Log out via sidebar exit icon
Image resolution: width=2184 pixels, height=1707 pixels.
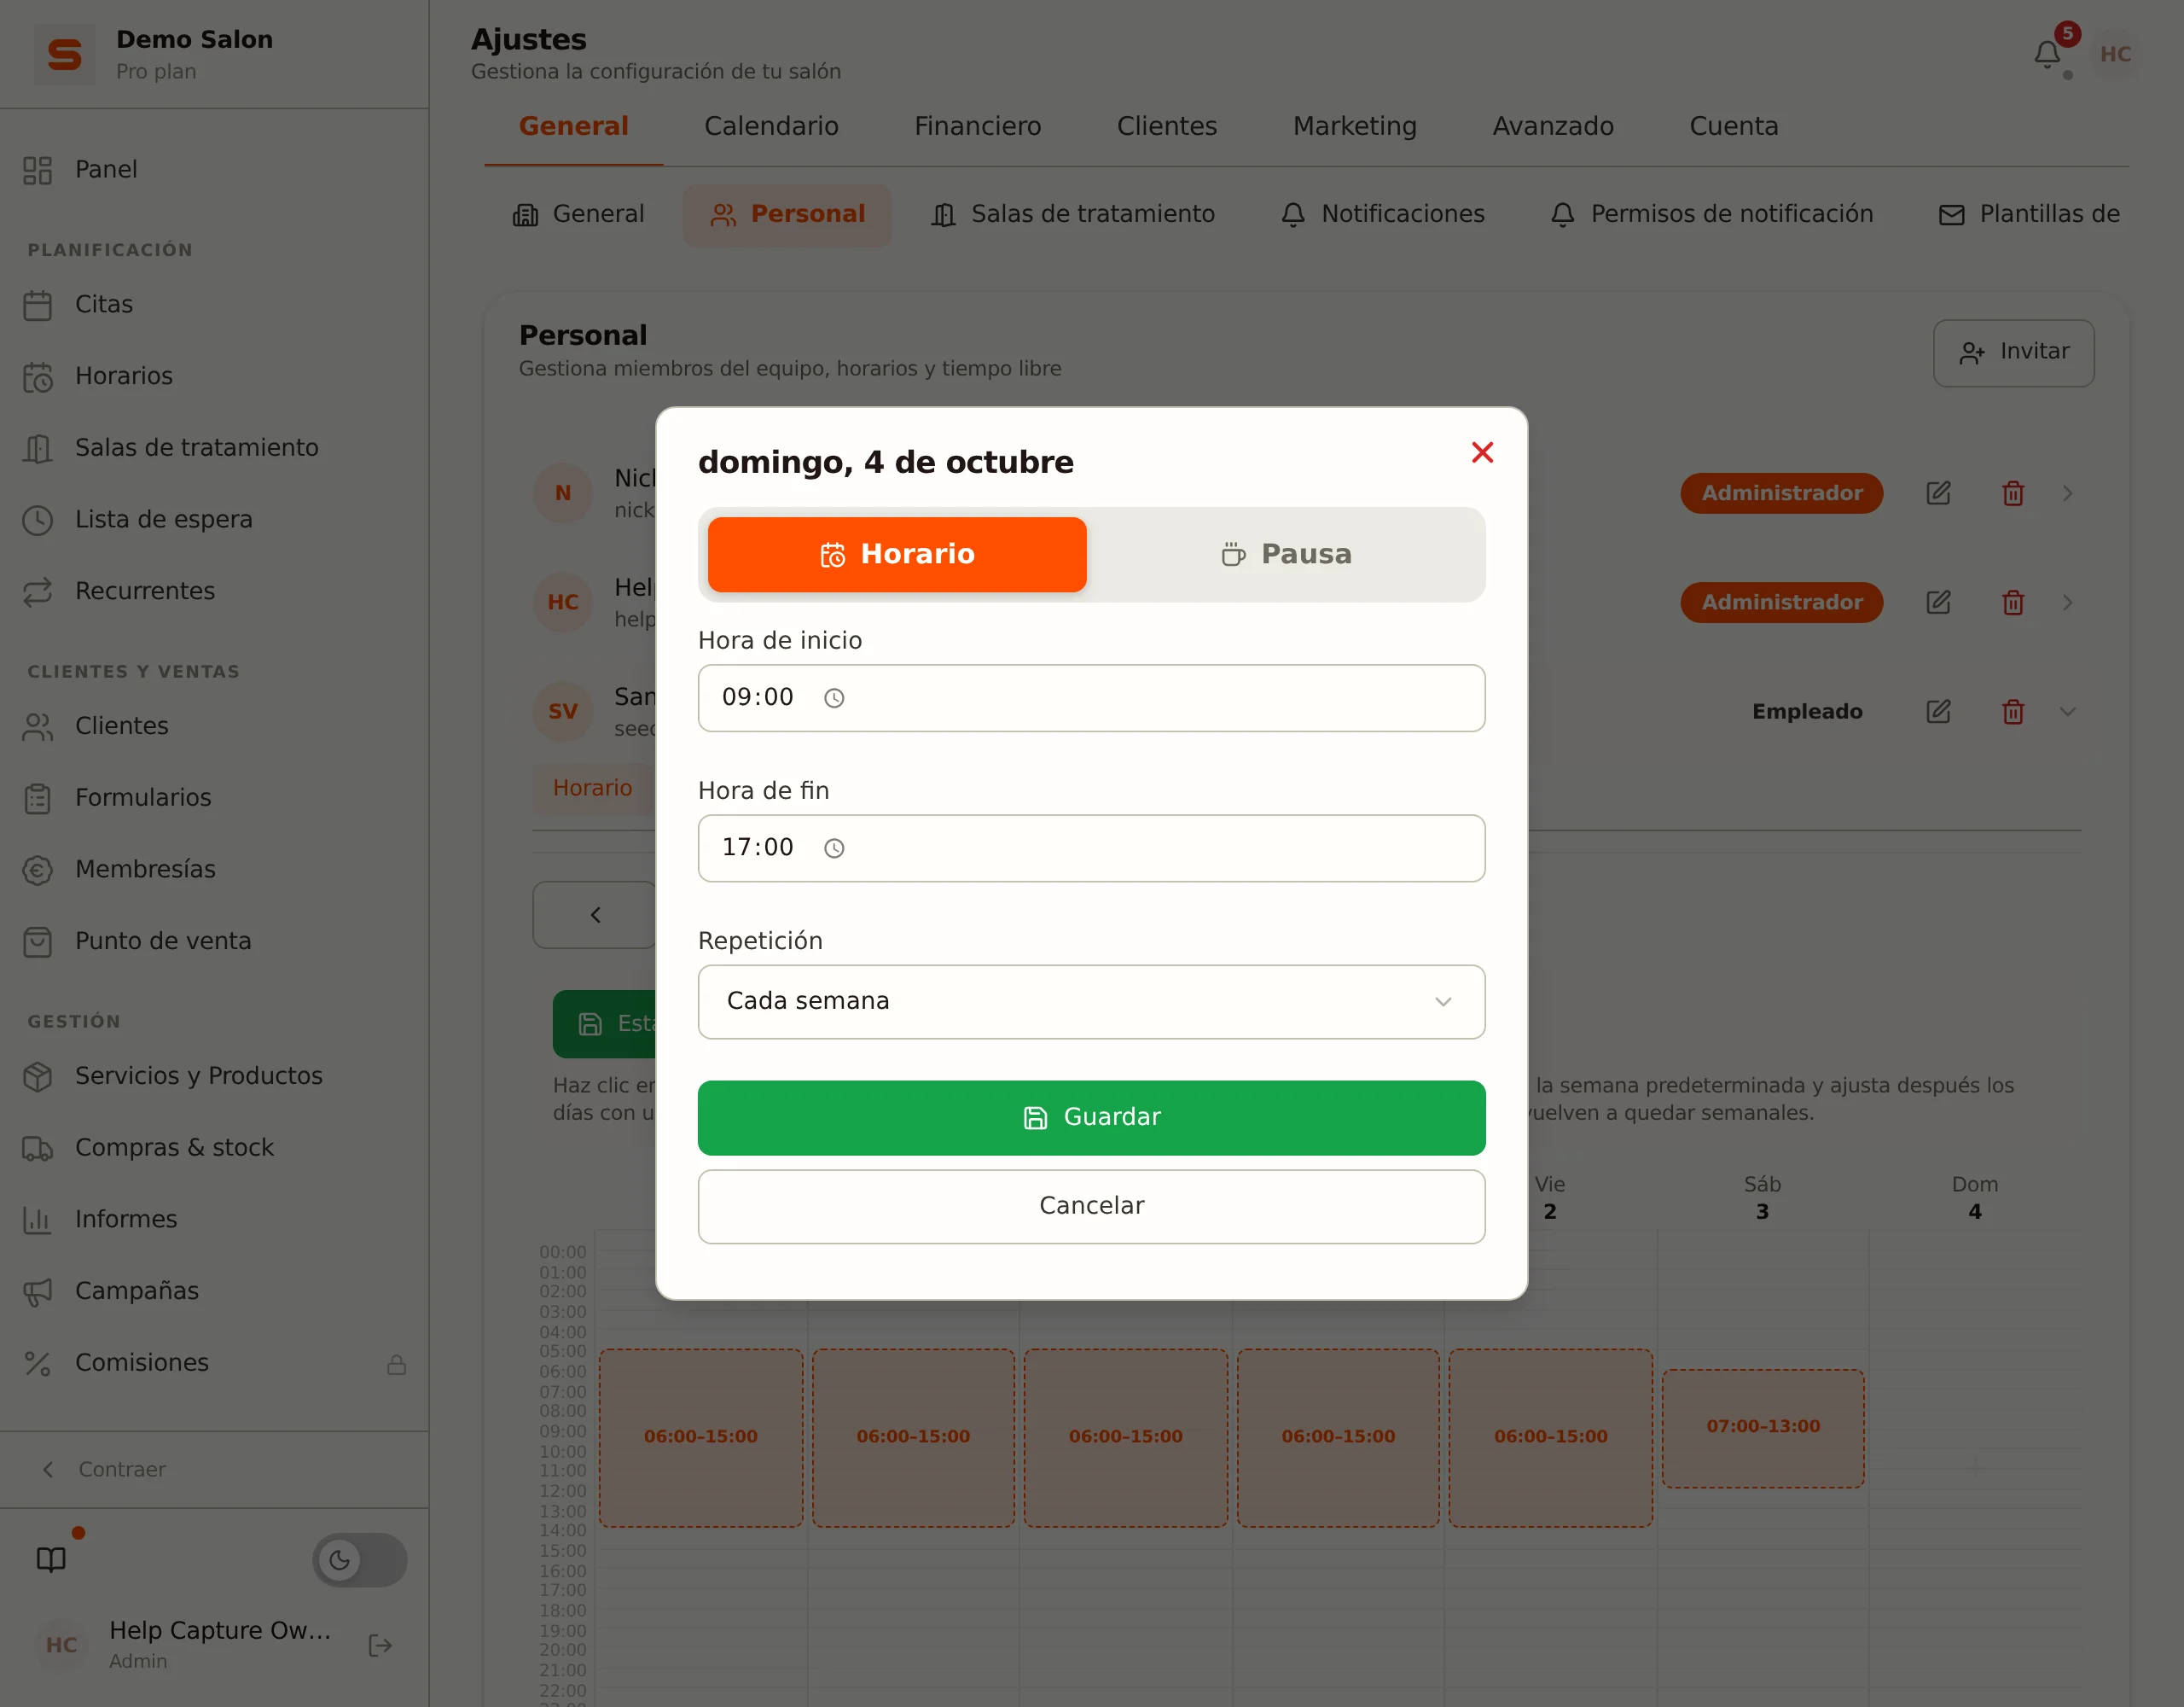pyautogui.click(x=380, y=1645)
